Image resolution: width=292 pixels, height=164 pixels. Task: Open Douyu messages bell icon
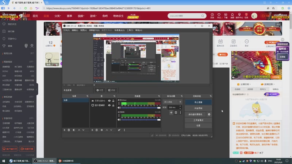232,16
